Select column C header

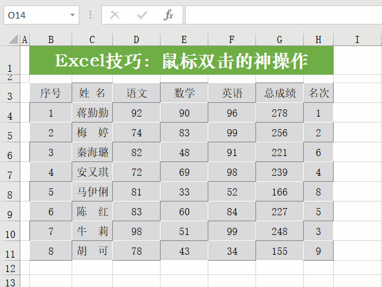[x=92, y=39]
